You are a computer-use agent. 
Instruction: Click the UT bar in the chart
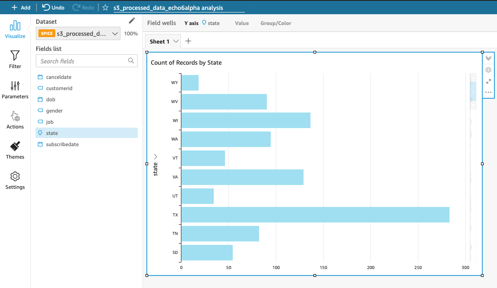[x=197, y=196]
